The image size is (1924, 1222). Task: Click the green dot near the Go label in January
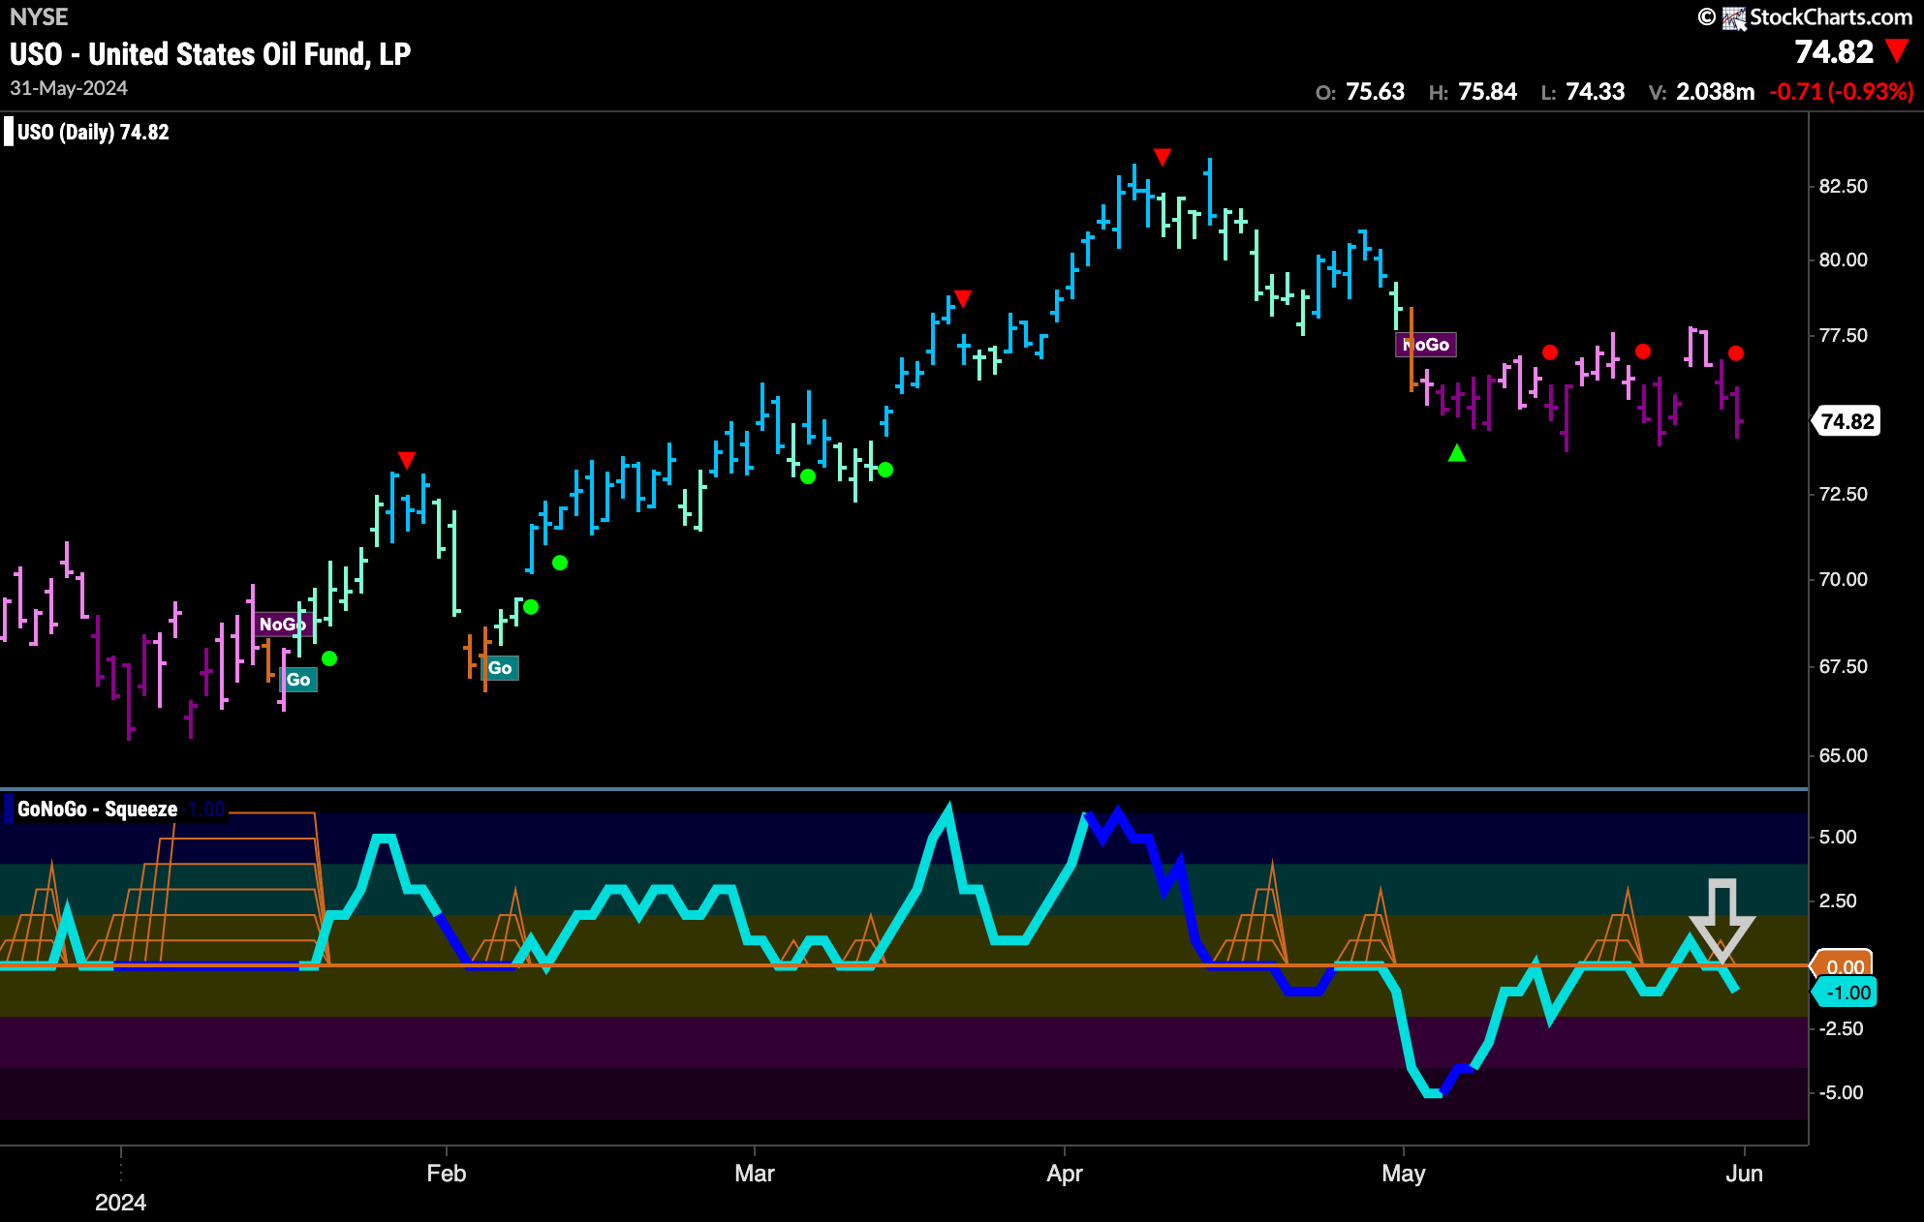[329, 658]
